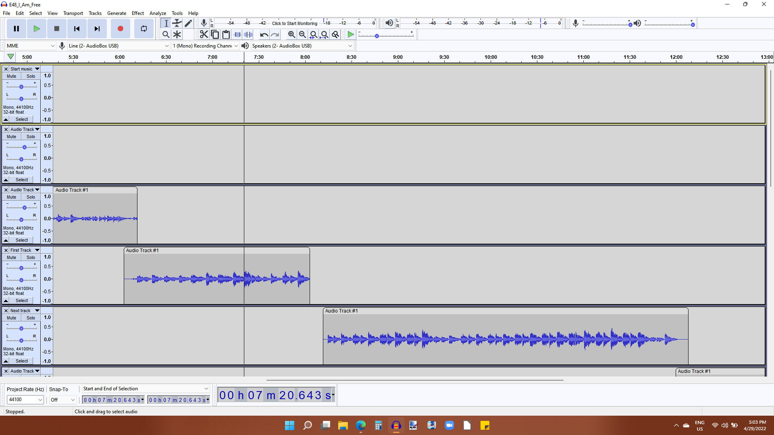Image resolution: width=774 pixels, height=435 pixels.
Task: Open the Transport menu
Action: point(73,13)
